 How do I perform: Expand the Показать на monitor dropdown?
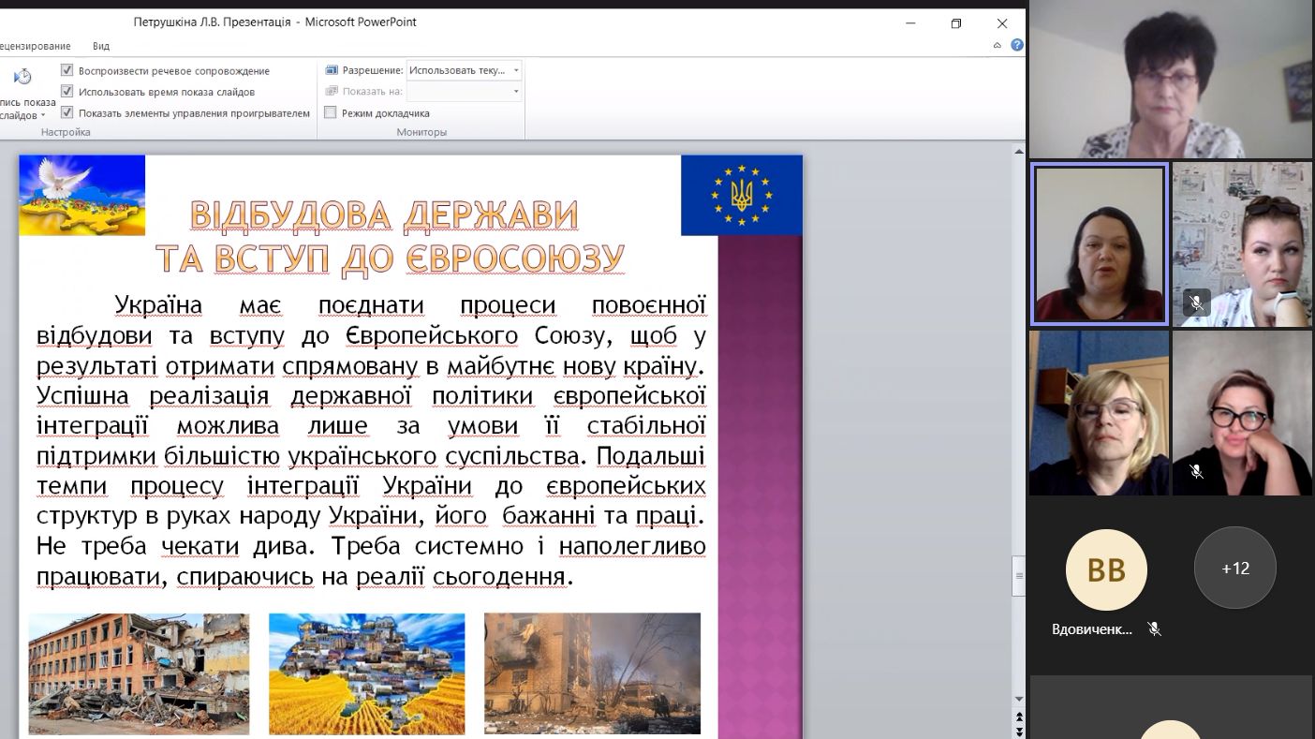point(515,92)
